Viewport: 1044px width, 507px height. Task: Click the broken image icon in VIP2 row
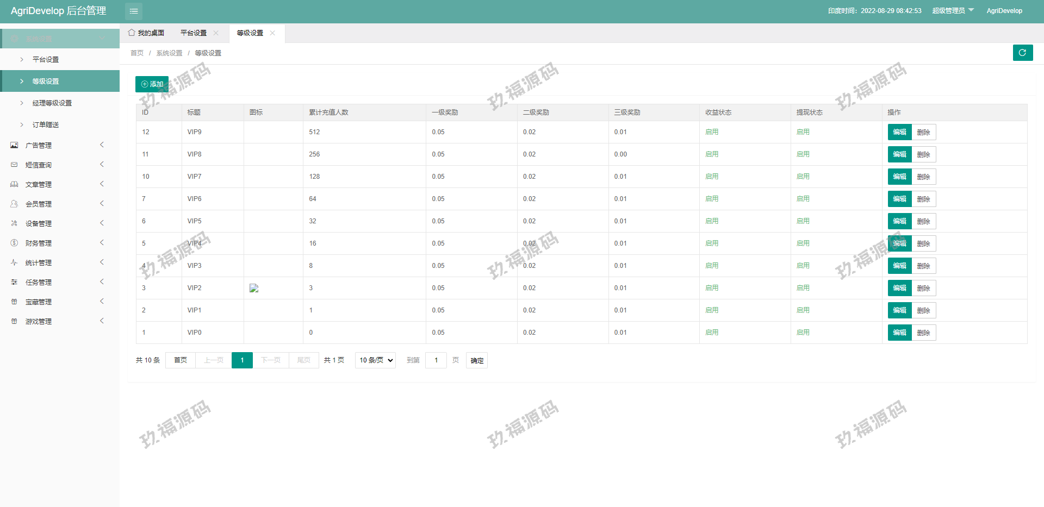[x=254, y=288]
